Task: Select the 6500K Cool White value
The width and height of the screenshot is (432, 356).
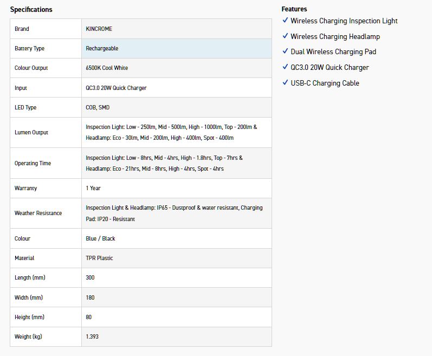Action: tap(107, 68)
